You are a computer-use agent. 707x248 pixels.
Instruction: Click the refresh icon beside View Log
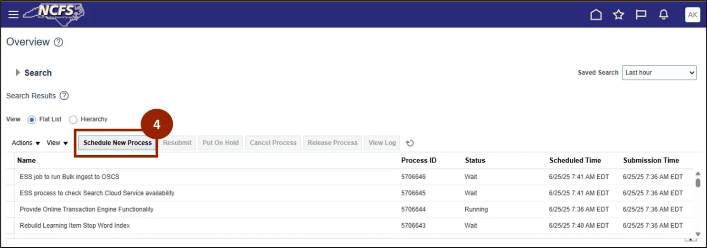(410, 143)
